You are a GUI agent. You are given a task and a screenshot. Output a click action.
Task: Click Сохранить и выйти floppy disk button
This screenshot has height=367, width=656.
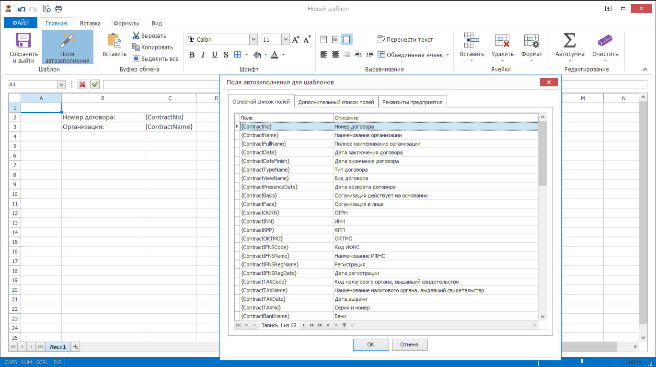point(24,47)
